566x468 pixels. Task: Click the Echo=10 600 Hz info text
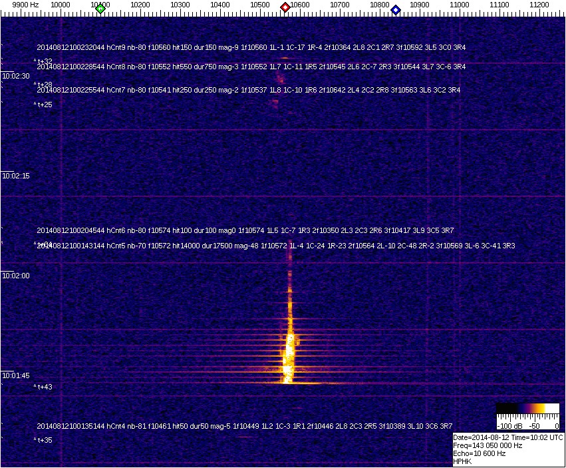(x=479, y=453)
